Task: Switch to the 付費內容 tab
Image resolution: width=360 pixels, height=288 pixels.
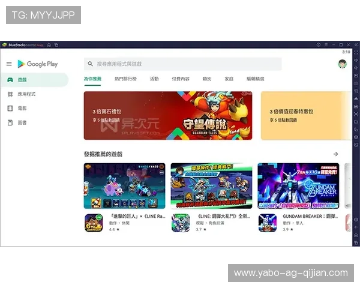Action: click(x=181, y=79)
